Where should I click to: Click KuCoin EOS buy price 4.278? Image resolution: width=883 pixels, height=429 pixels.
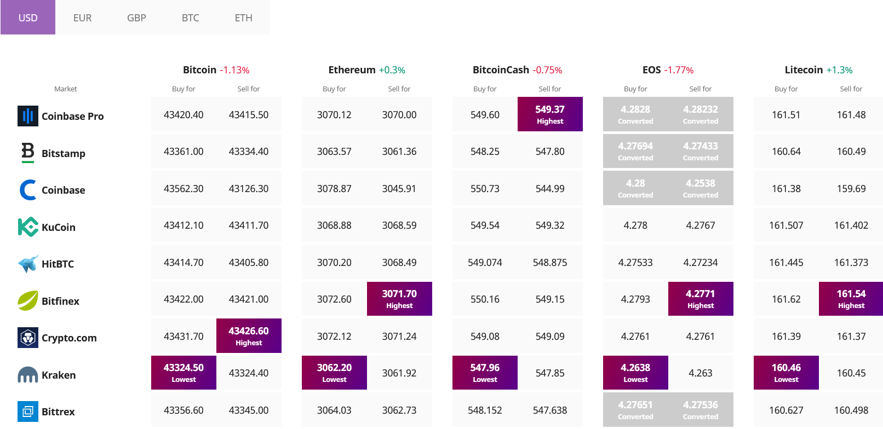tap(635, 225)
